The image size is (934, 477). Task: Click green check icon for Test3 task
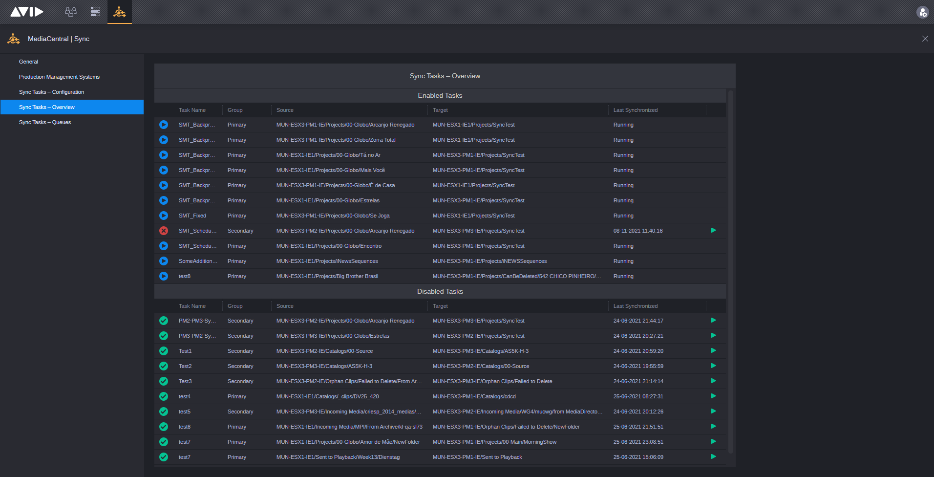(164, 381)
